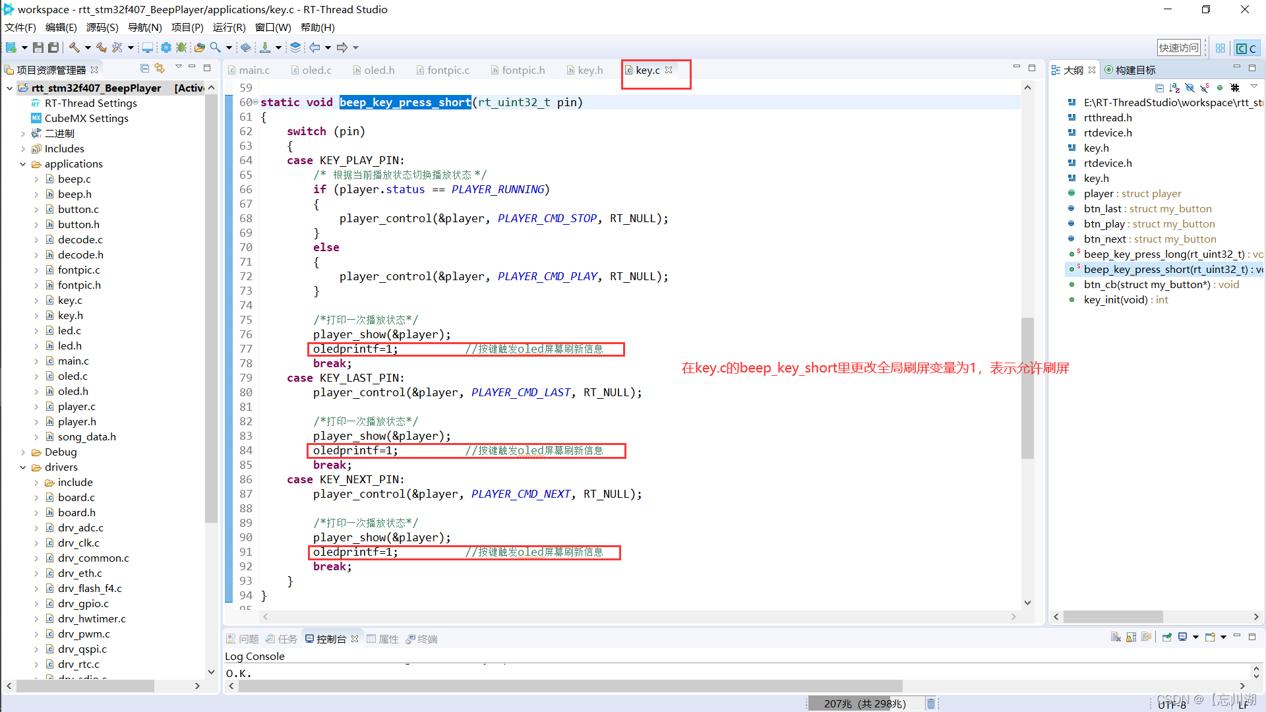This screenshot has width=1266, height=712.
Task: Click the clear console icon
Action: pyautogui.click(x=1116, y=637)
